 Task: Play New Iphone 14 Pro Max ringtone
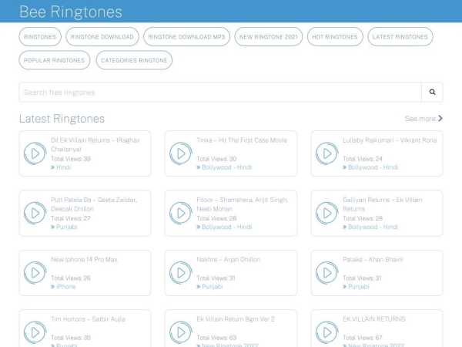35,272
